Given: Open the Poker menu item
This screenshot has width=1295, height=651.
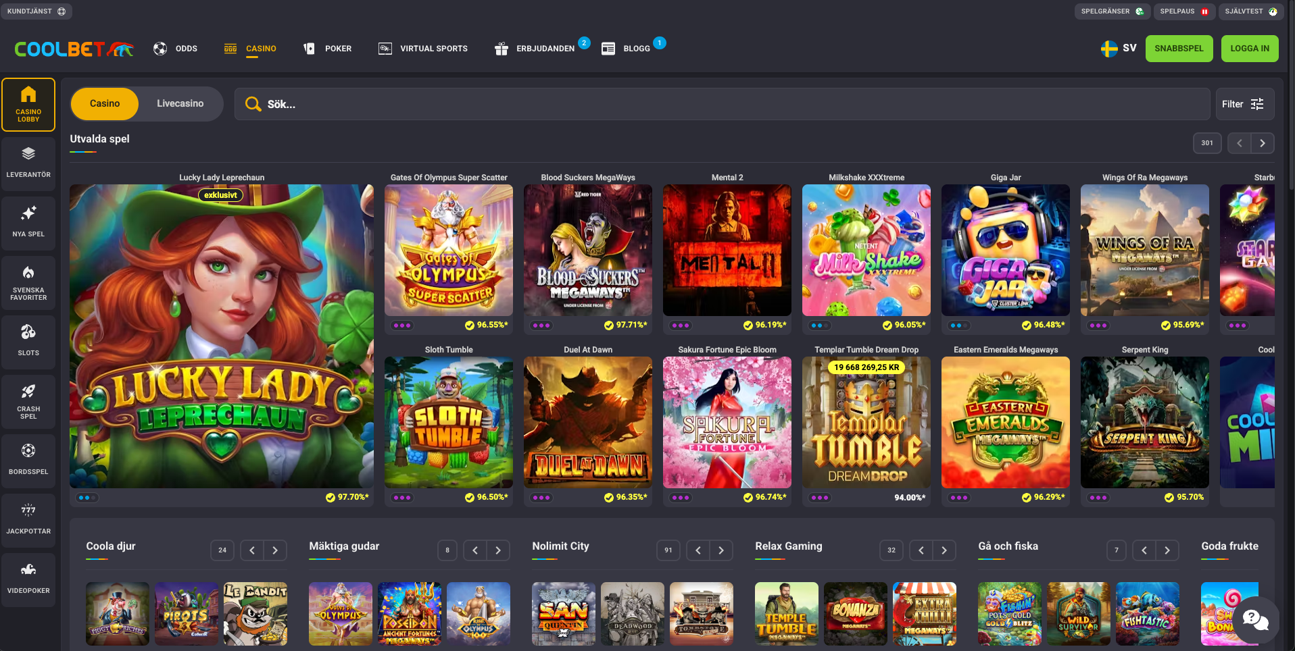Looking at the screenshot, I should pyautogui.click(x=339, y=49).
